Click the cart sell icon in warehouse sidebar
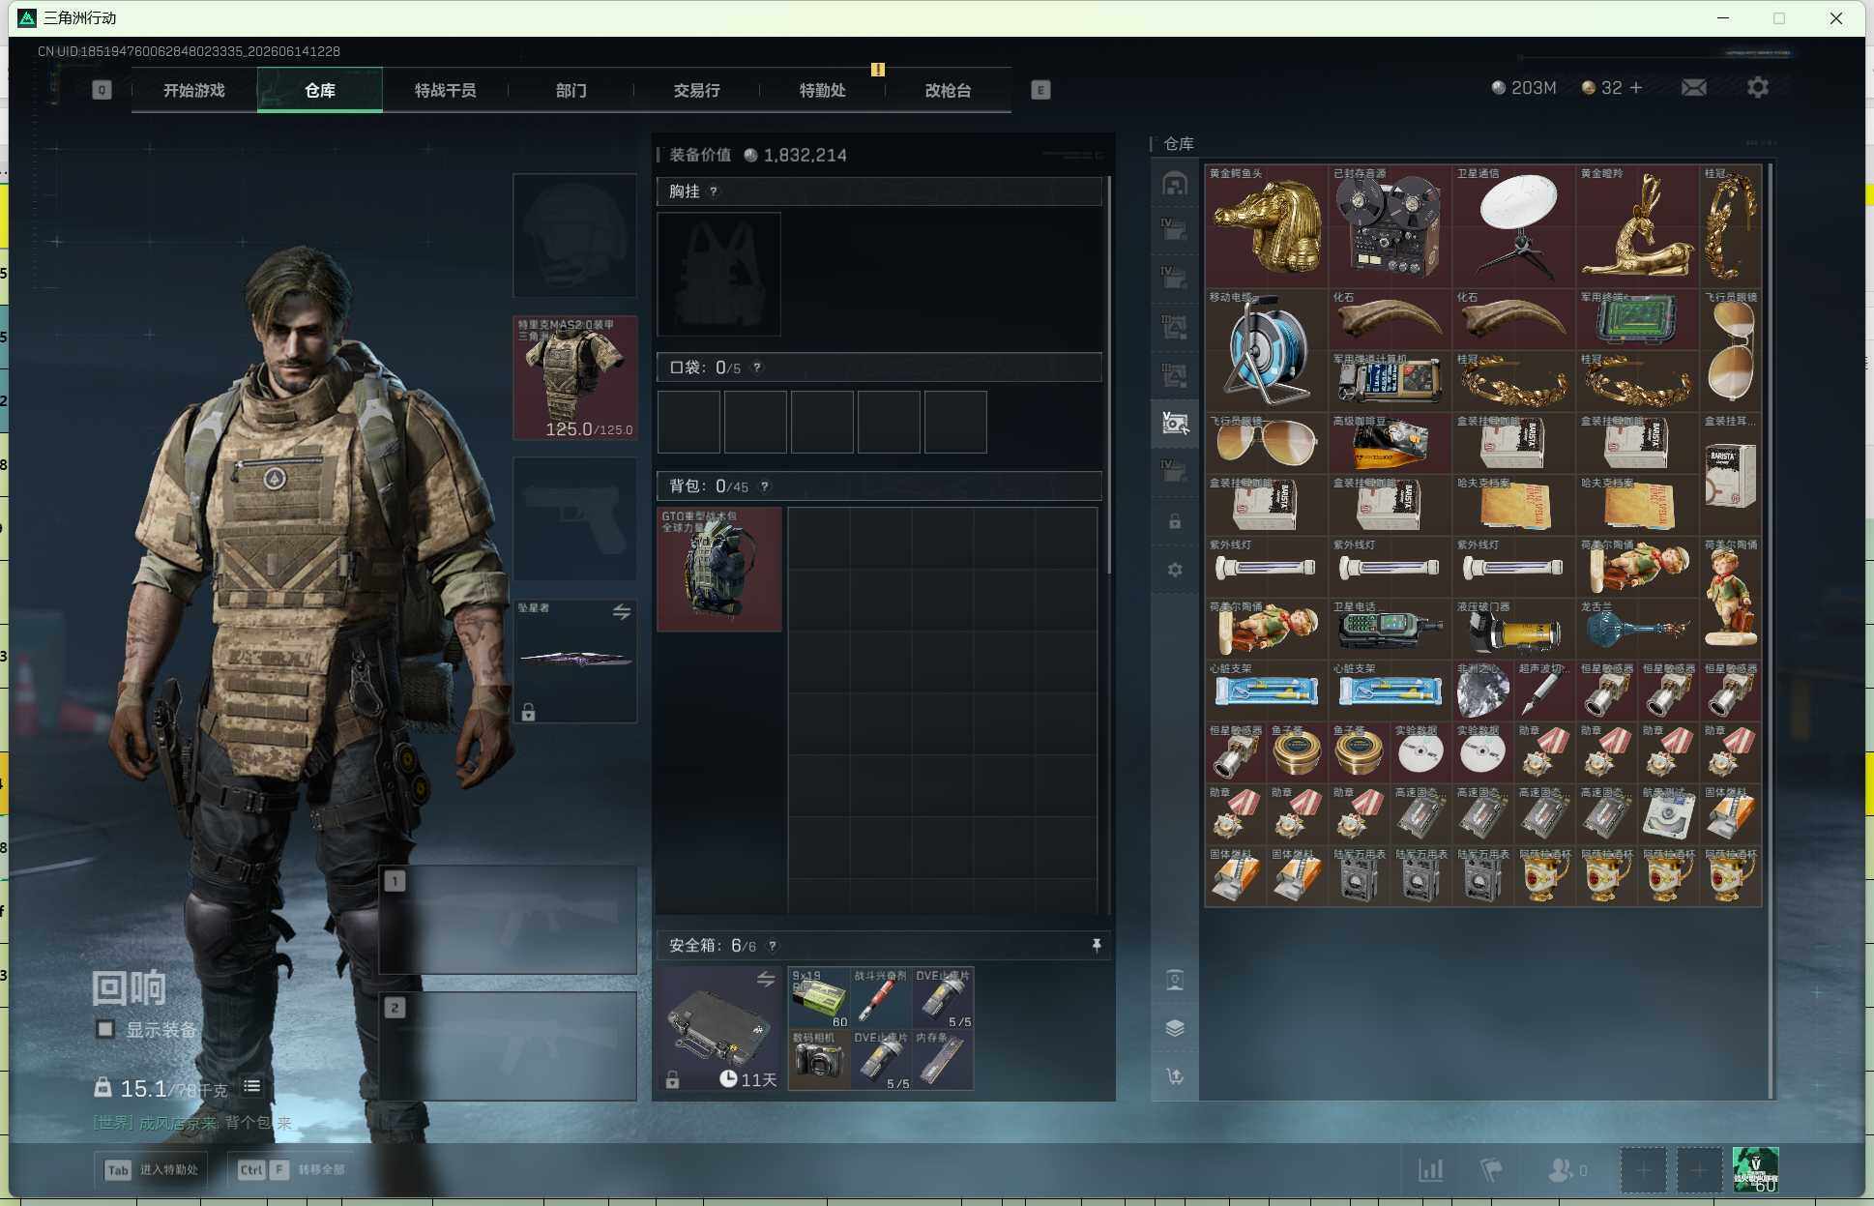Screen dimensions: 1874x1206 [x=1175, y=1075]
